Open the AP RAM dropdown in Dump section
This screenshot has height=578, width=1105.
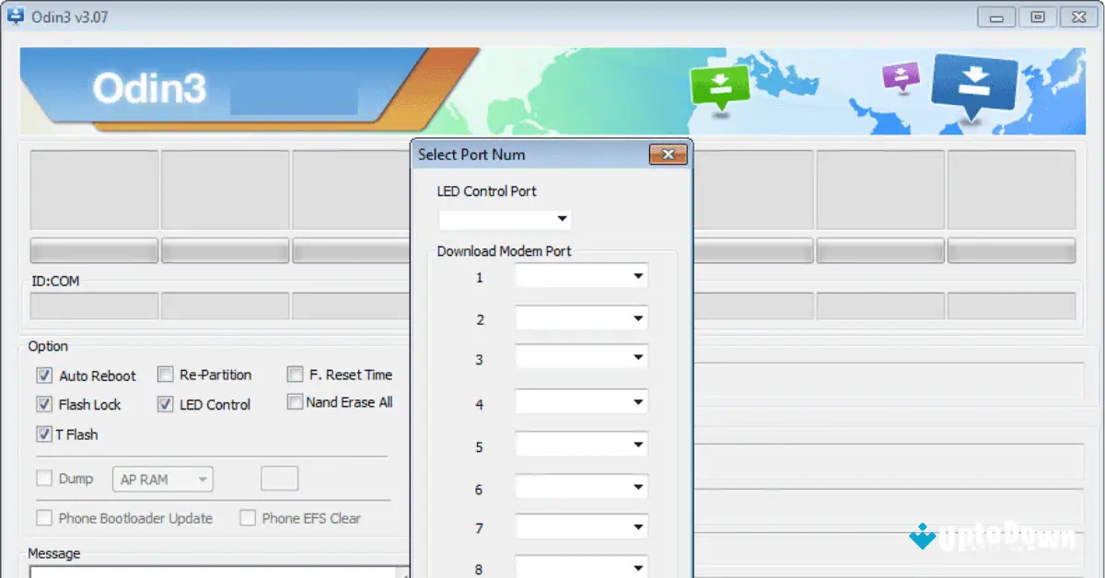[204, 479]
